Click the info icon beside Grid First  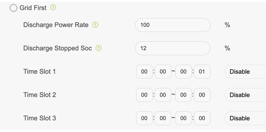(53, 8)
